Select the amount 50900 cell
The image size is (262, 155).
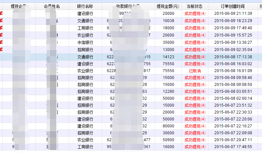pos(168,140)
